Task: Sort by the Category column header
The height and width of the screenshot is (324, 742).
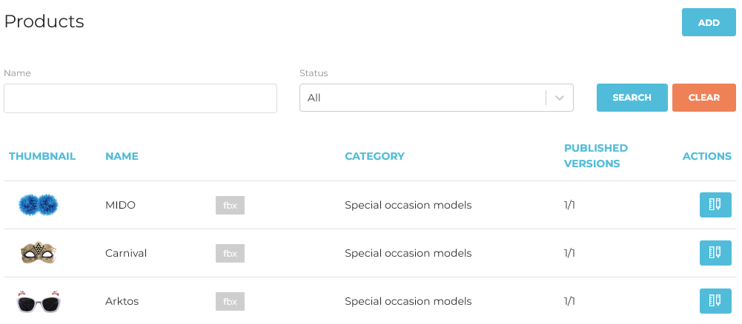Action: click(x=374, y=156)
